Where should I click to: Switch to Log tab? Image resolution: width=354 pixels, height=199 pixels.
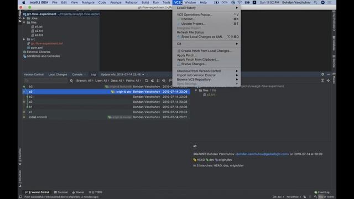(93, 75)
